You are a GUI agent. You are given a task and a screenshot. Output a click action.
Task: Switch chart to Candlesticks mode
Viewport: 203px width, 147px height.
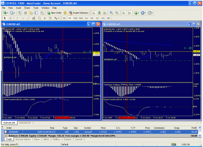point(99,13)
